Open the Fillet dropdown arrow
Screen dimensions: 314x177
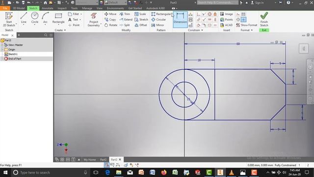(81, 14)
